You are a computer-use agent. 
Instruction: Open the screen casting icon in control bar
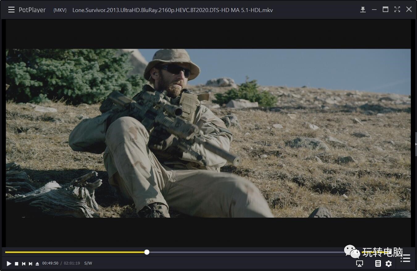360,264
